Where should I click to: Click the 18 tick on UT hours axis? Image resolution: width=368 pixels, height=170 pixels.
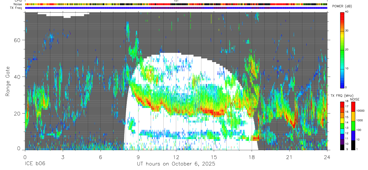[251, 157]
